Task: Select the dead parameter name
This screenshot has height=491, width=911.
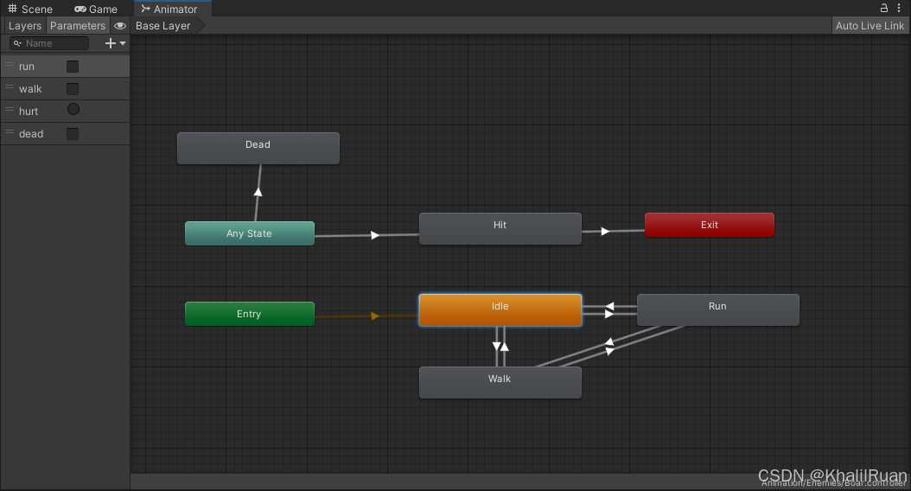Action: point(31,134)
